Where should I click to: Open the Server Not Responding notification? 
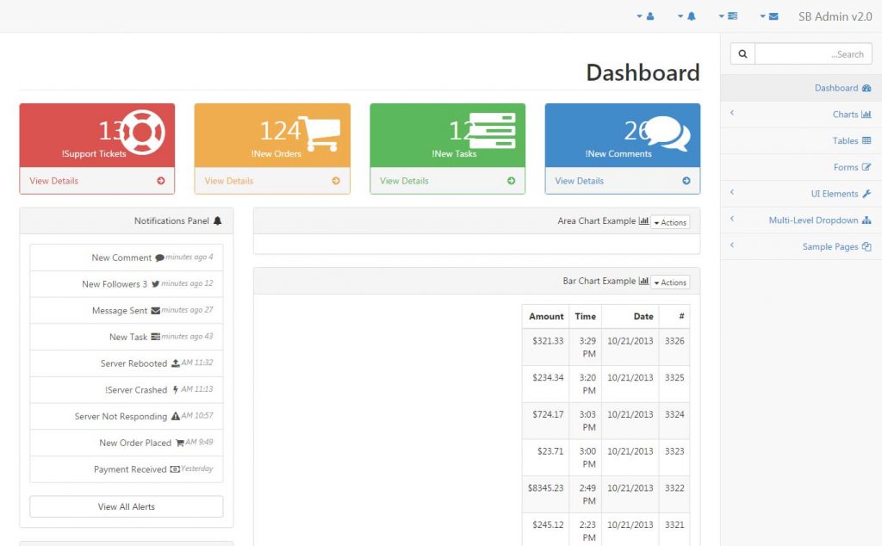point(127,416)
